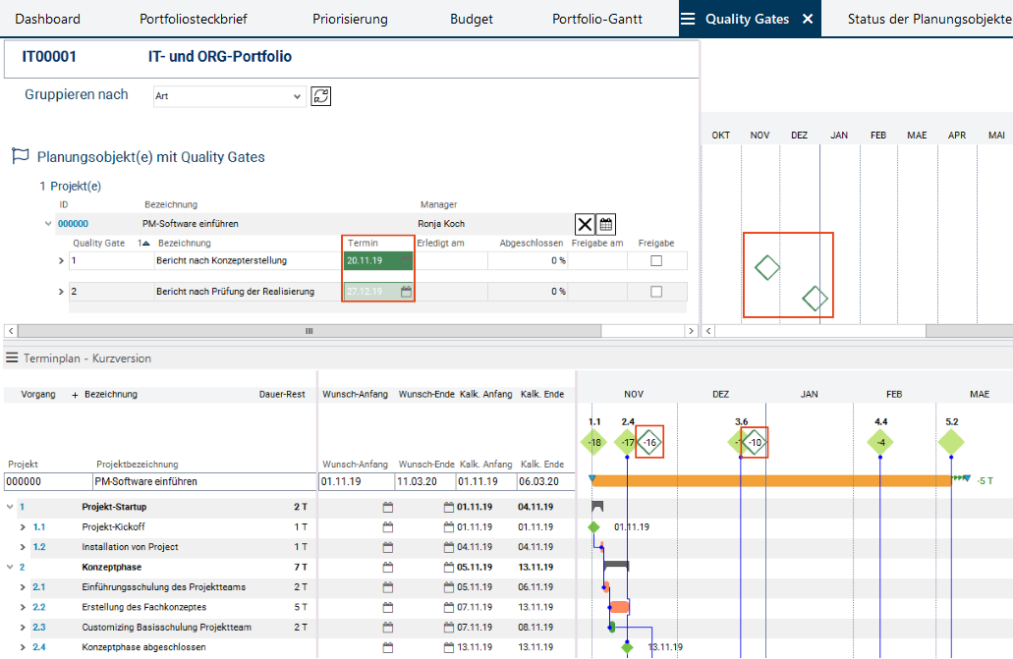This screenshot has width=1013, height=659.
Task: Click milestone 5.2 diamond in Gantt timeline
Action: tap(951, 443)
